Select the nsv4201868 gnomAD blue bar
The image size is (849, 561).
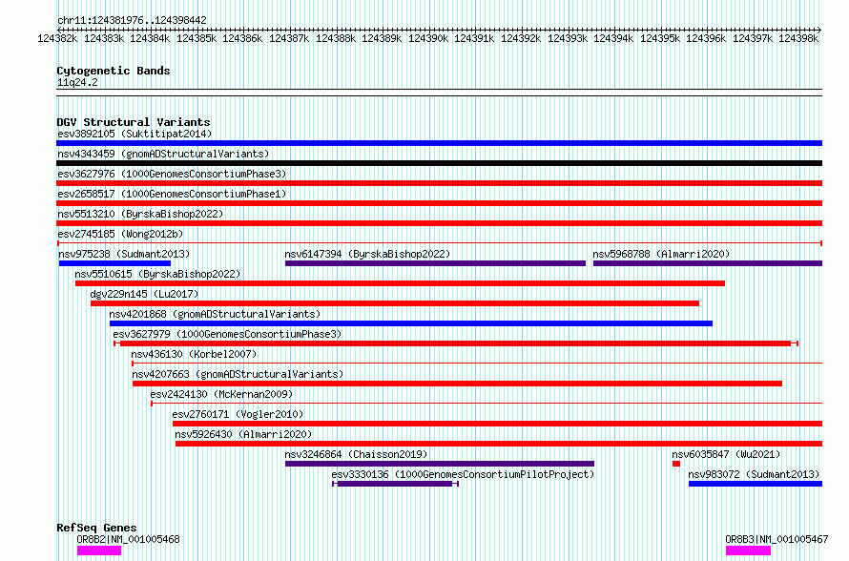(411, 323)
